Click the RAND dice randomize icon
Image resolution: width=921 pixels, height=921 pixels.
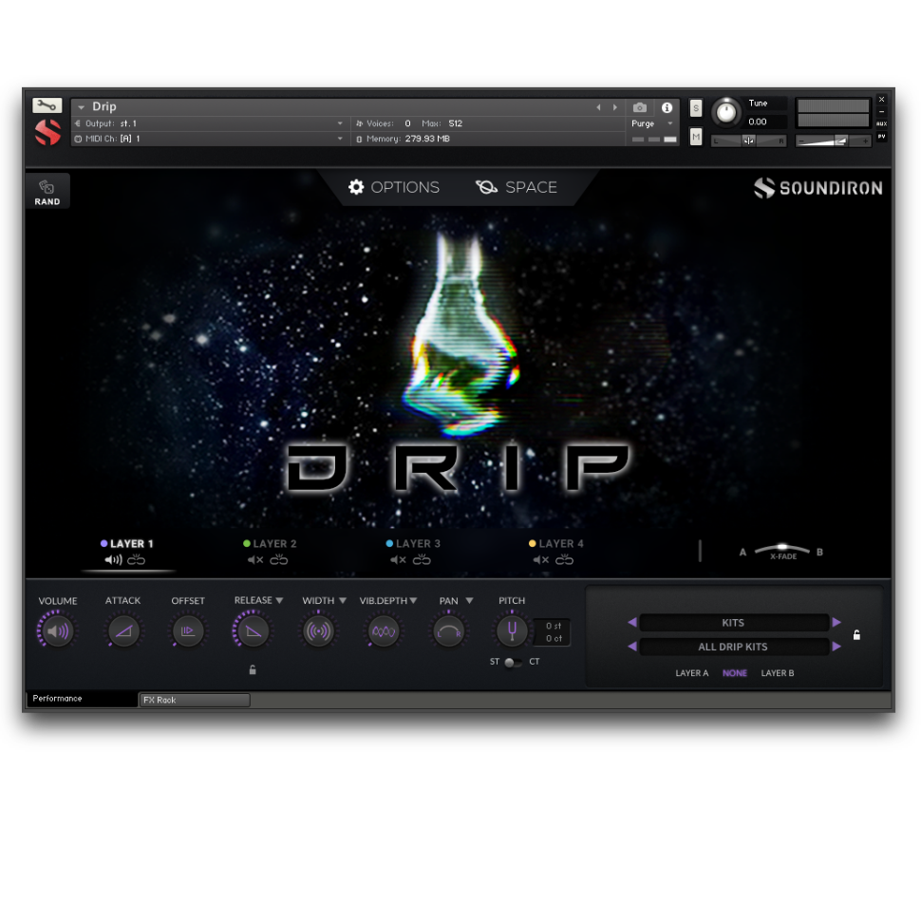pos(47,188)
